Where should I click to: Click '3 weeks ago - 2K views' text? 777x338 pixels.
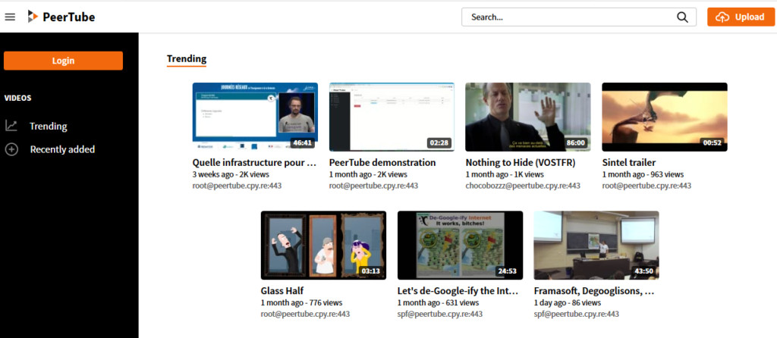tap(231, 175)
